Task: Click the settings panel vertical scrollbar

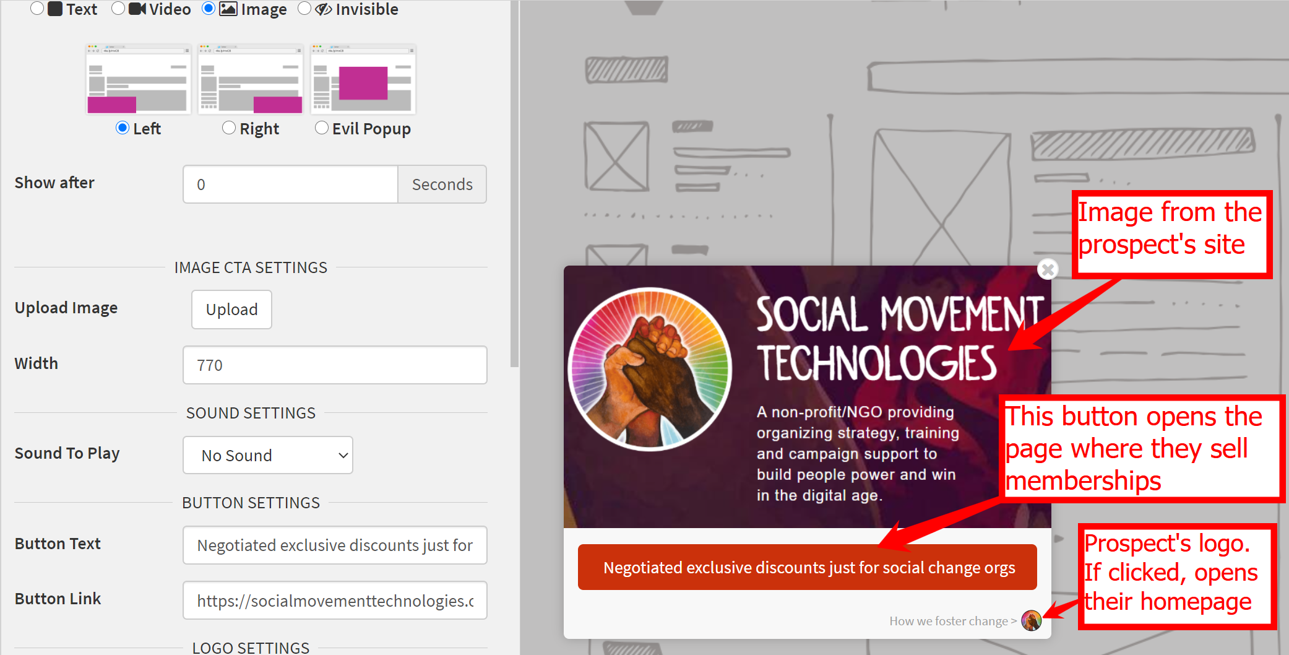Action: click(x=514, y=184)
